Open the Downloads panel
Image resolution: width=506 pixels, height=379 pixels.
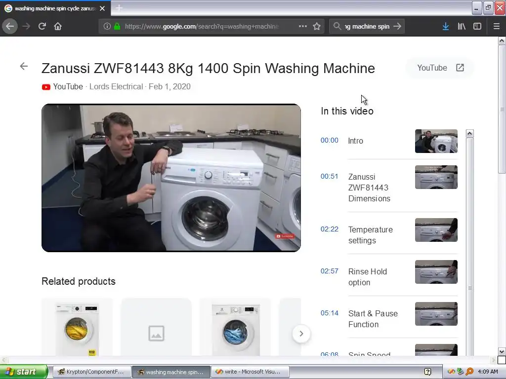(x=446, y=26)
